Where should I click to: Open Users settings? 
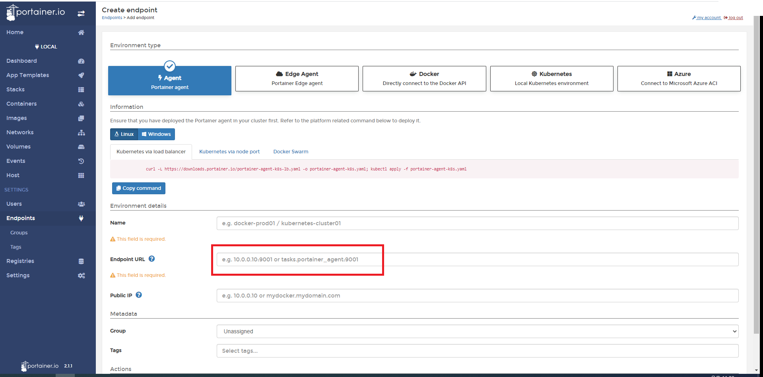pyautogui.click(x=48, y=204)
